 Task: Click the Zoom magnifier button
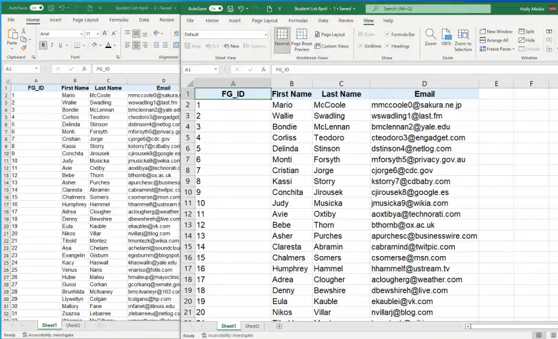click(430, 38)
